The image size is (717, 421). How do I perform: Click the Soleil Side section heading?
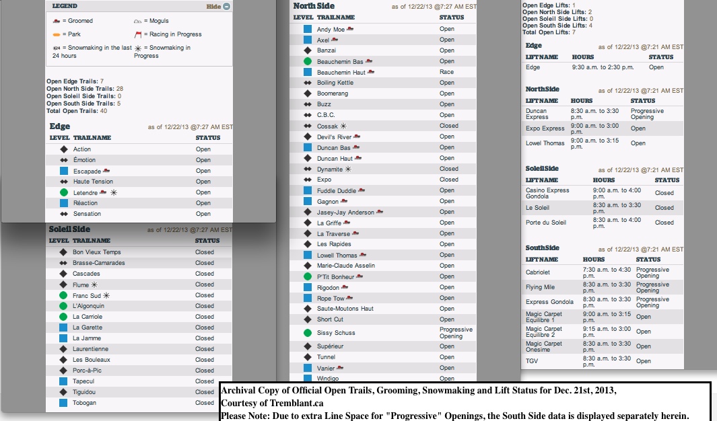pos(69,229)
